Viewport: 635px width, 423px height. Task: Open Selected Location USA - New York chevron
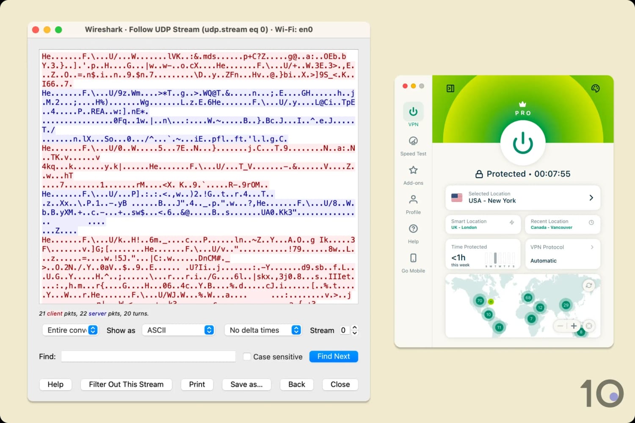point(591,198)
